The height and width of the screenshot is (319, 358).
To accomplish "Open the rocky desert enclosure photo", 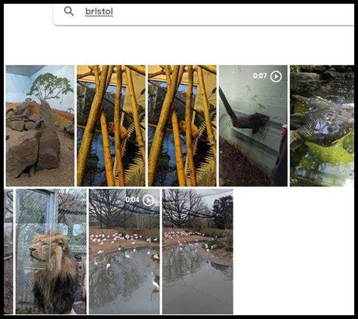I will tap(40, 126).
